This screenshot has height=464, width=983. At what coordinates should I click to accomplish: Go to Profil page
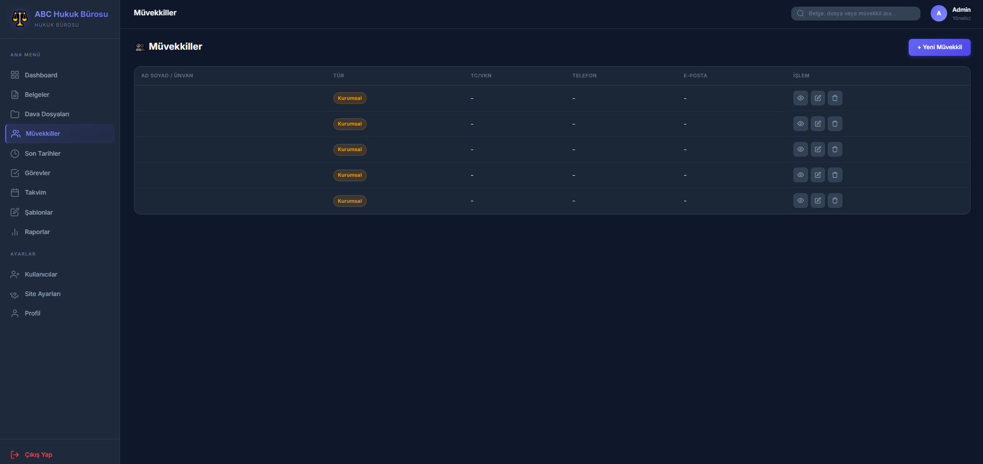click(59, 313)
